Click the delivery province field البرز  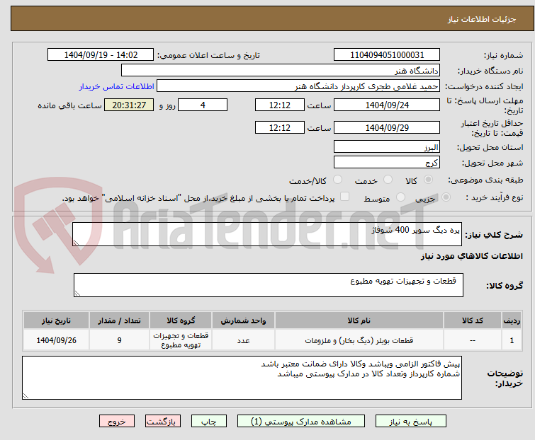(x=387, y=146)
